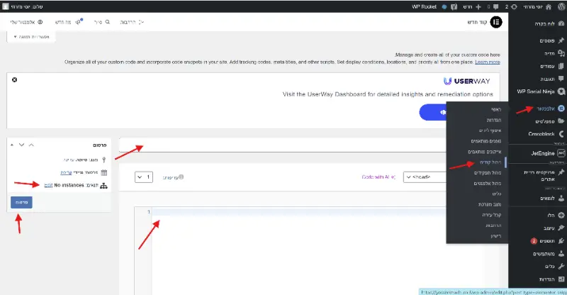
Task: Click the code title input field
Action: point(283,145)
